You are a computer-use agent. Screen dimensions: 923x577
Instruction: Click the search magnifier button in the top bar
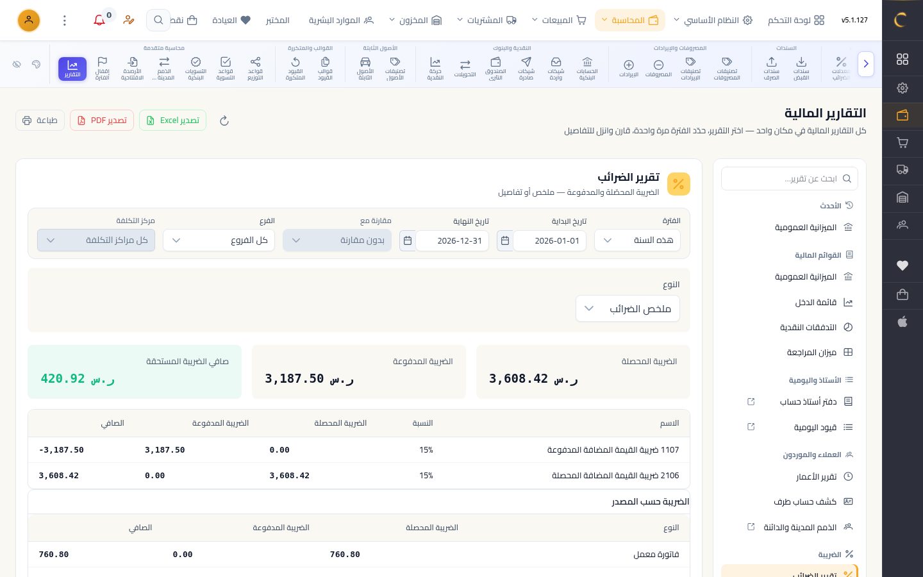coord(158,21)
